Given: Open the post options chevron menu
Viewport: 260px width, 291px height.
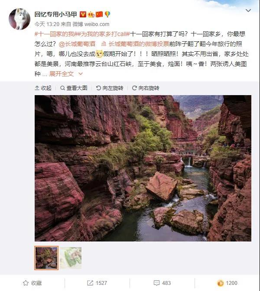Looking at the screenshot, I should (248, 10).
